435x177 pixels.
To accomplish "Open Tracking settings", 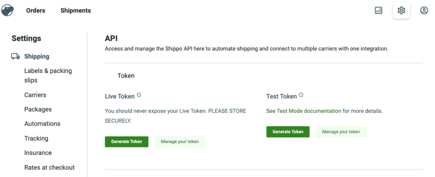I will click(36, 138).
